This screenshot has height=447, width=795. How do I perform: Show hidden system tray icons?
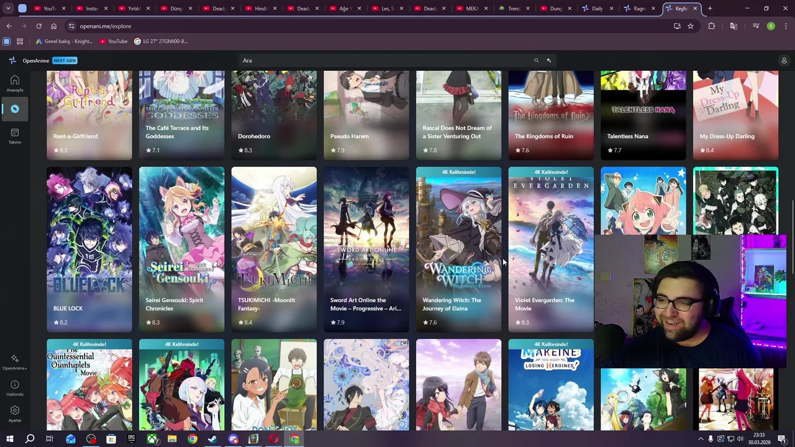point(701,439)
